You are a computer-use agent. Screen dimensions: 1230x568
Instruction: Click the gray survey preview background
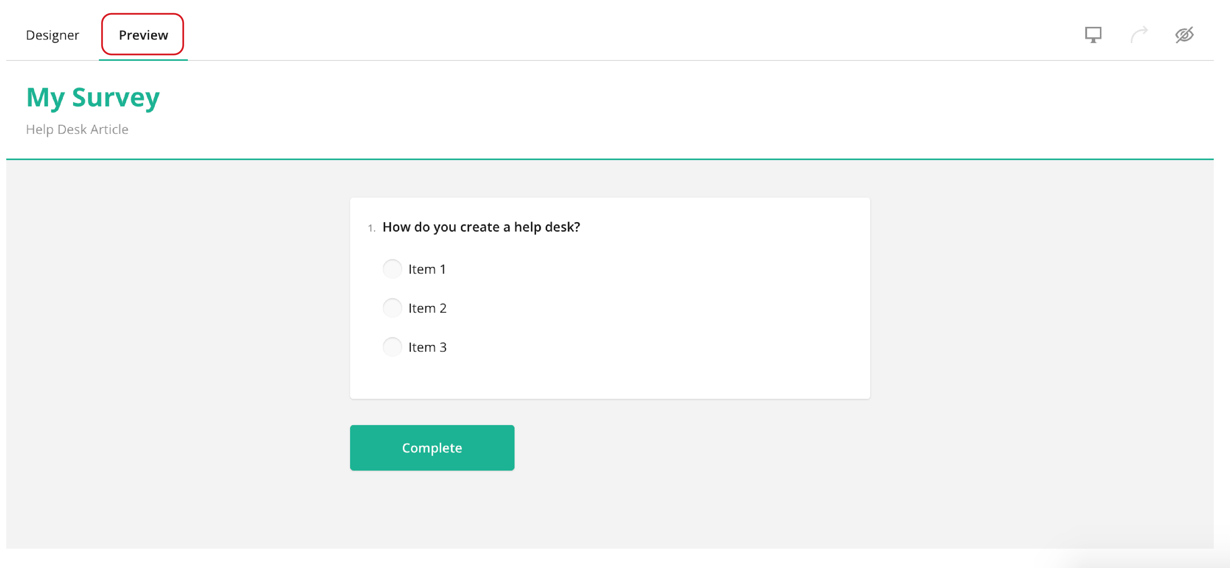point(167,334)
